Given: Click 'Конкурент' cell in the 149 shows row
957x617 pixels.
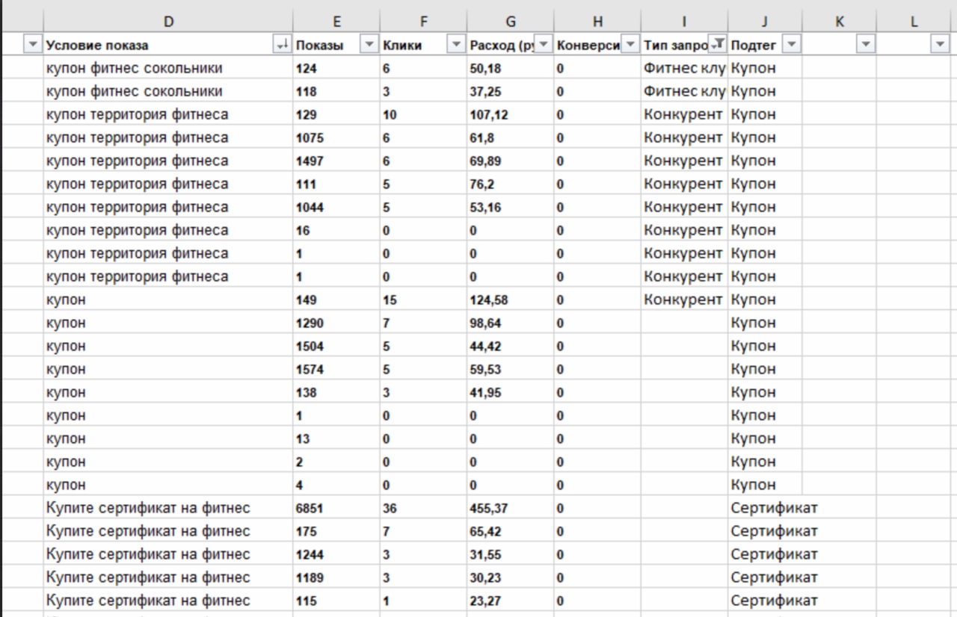Looking at the screenshot, I should [684, 300].
